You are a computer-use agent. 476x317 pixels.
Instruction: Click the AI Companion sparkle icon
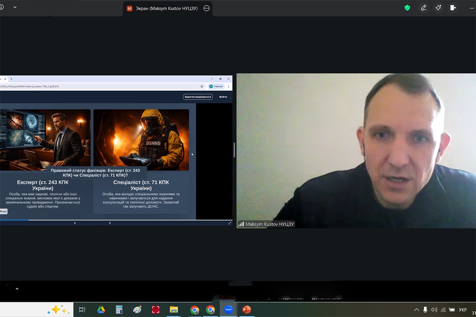pyautogui.click(x=438, y=8)
